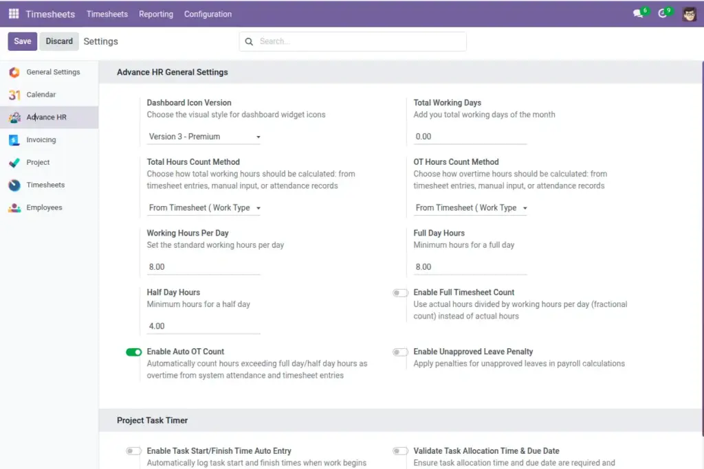
Task: Open Dashboard Icon Version dropdown
Action: click(203, 137)
